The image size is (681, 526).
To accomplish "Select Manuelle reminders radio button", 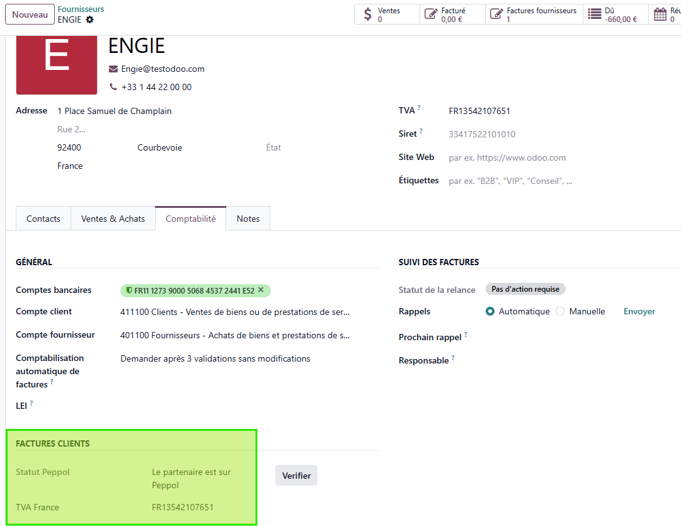I will pyautogui.click(x=560, y=311).
